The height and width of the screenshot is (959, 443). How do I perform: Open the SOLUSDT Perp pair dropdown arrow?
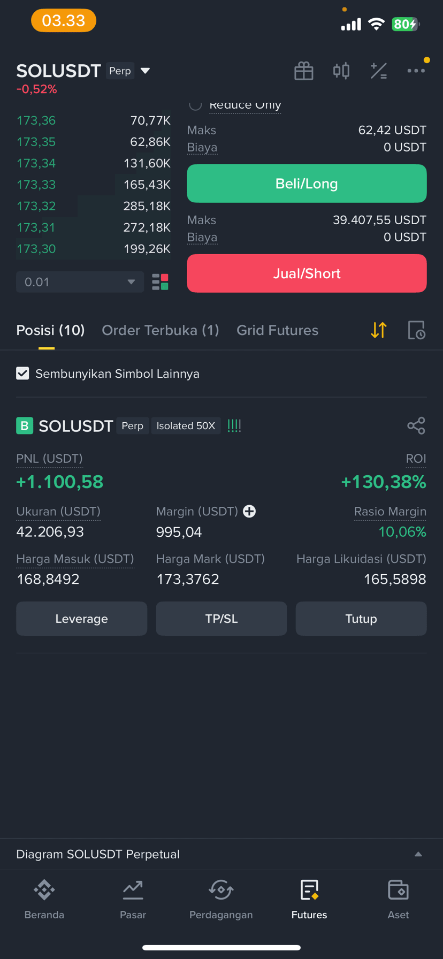(x=145, y=71)
